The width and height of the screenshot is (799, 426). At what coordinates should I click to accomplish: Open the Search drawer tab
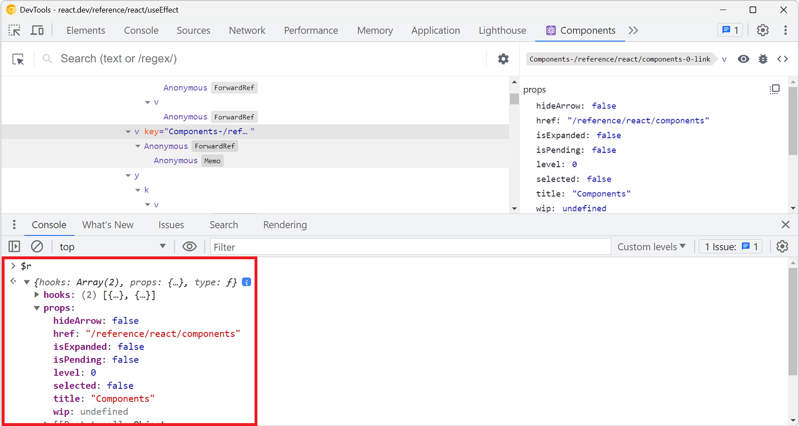tap(224, 225)
